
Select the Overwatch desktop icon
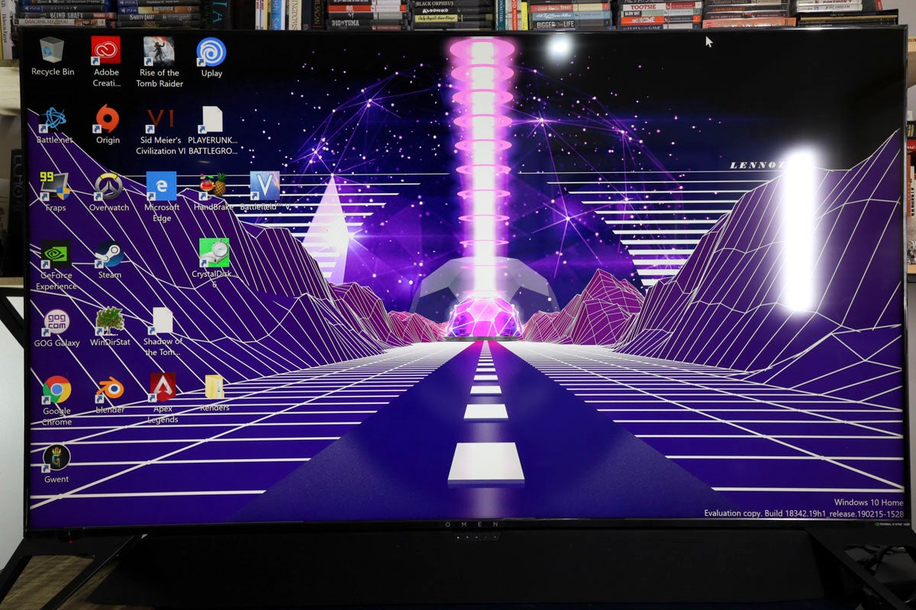pos(108,186)
